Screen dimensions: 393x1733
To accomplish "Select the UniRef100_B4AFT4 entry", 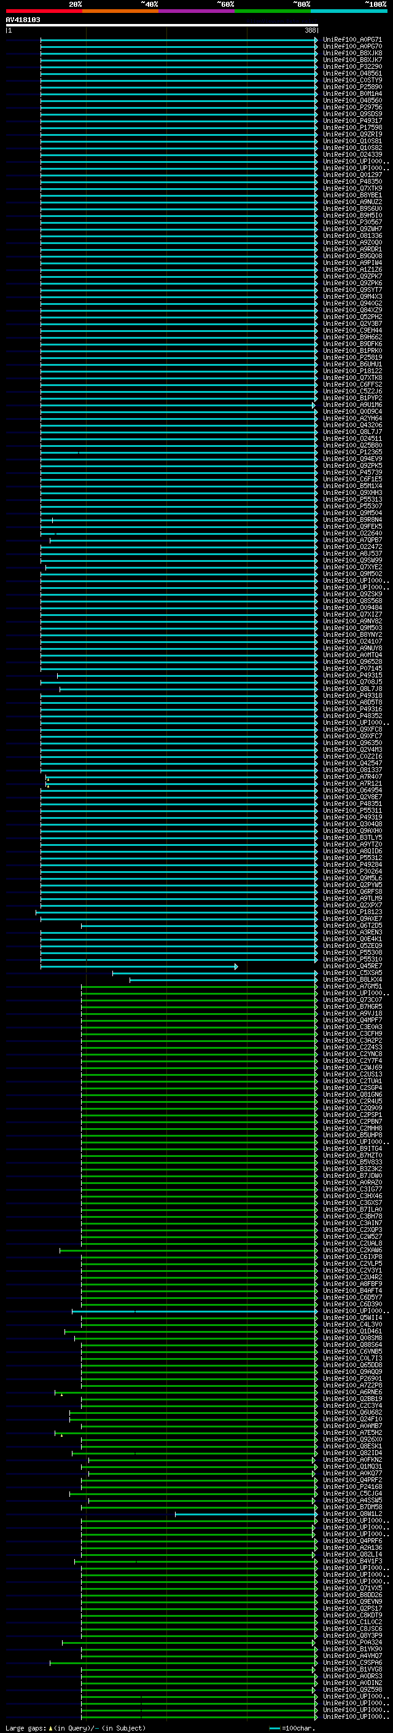I will tap(352, 1291).
